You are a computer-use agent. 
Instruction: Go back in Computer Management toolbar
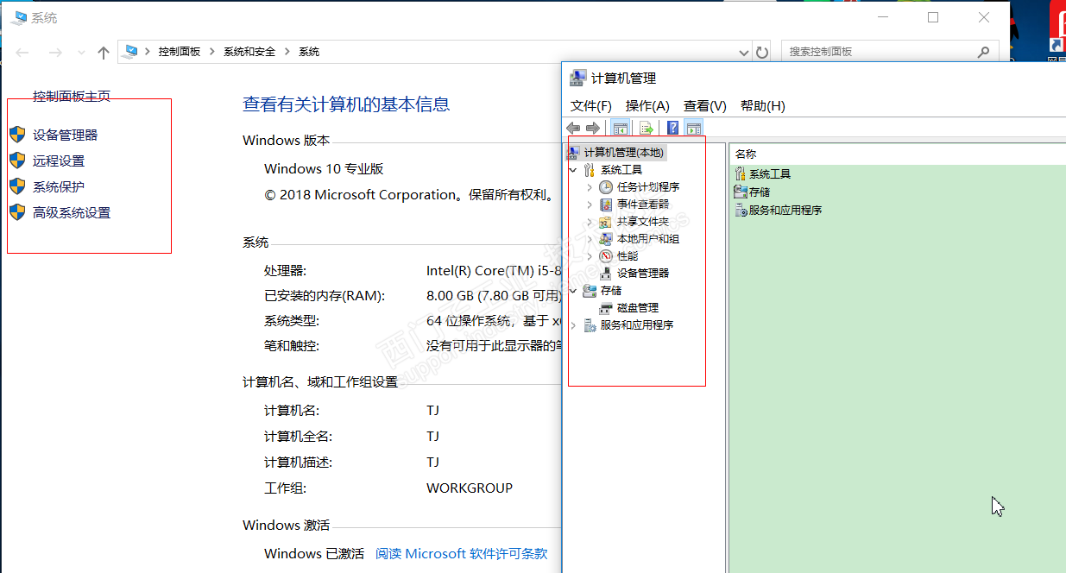(573, 129)
